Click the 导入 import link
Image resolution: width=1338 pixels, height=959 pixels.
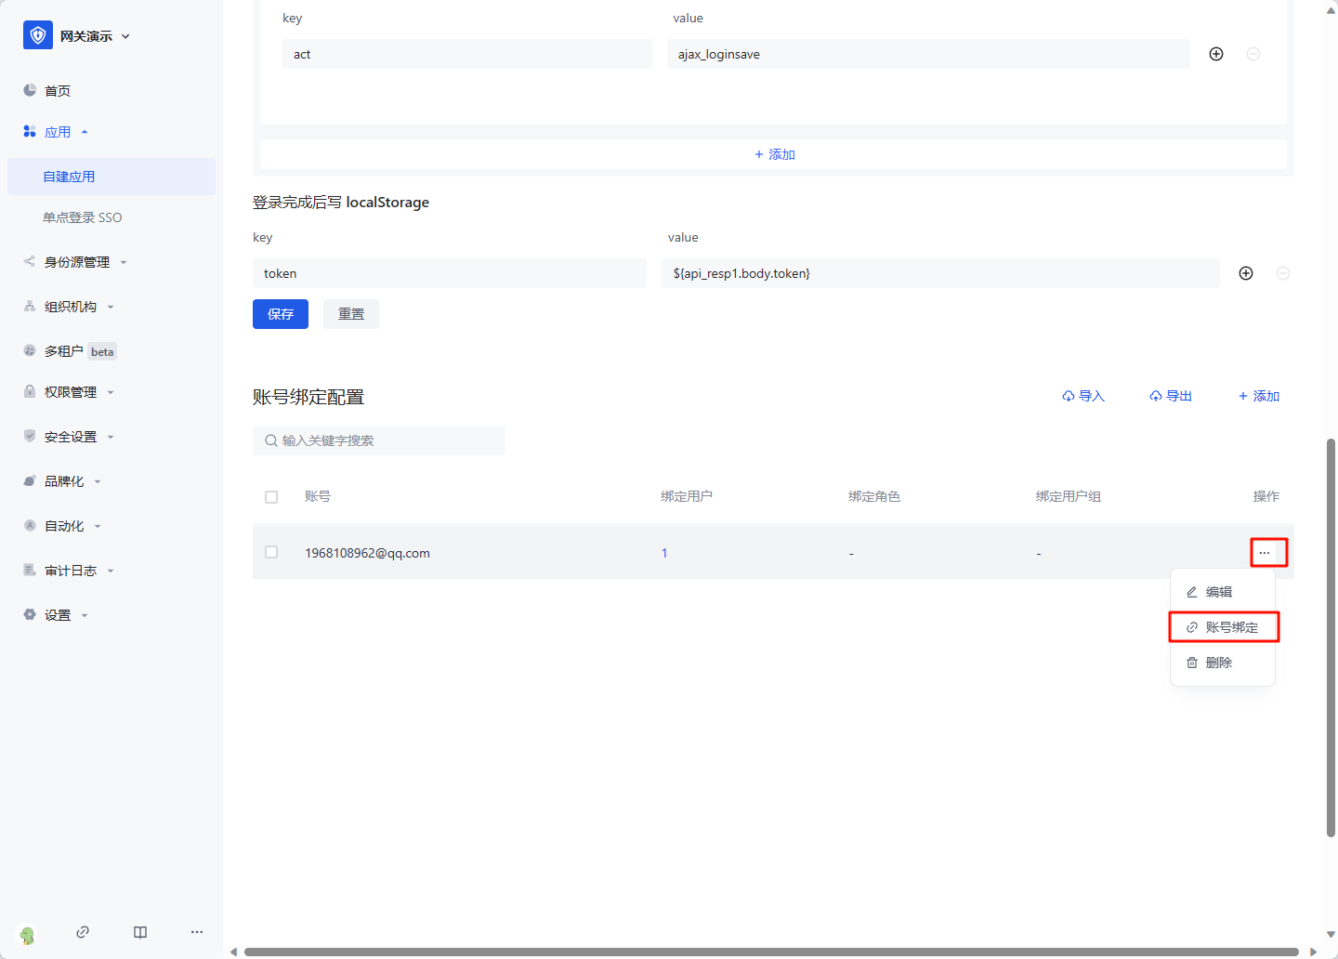[x=1083, y=396]
